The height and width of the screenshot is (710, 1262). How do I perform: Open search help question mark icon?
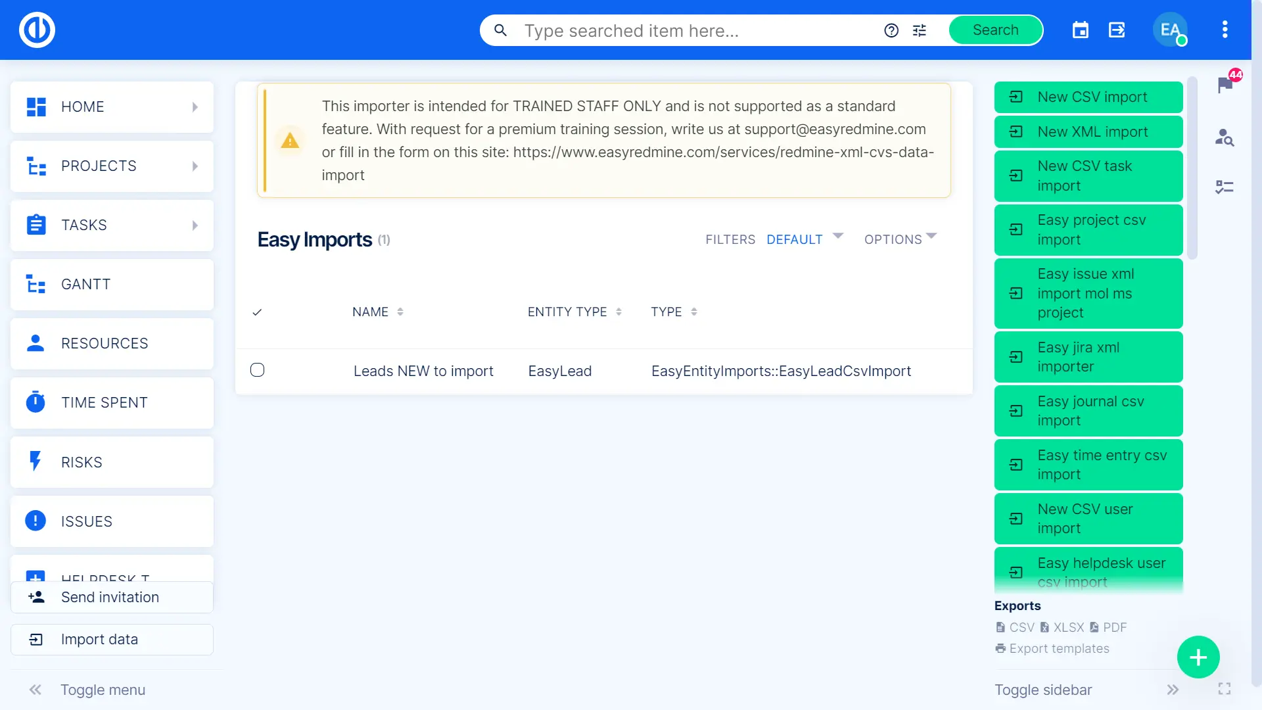pos(891,30)
